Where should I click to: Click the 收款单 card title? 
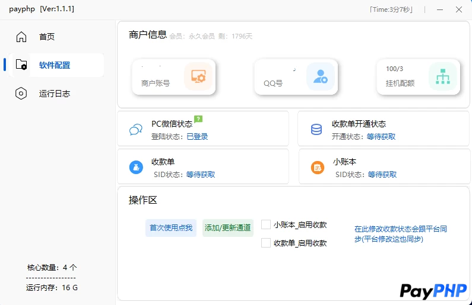[163, 162]
